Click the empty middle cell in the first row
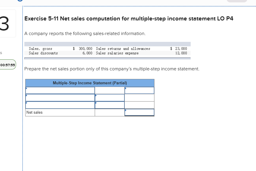Screen dimensions: 256x171 (110, 90)
